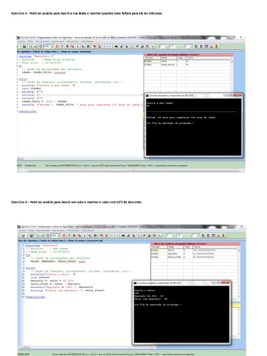The width and height of the screenshot is (267, 356).
Task: Click the Valor column header in the upper variables table
Action: 190,58
